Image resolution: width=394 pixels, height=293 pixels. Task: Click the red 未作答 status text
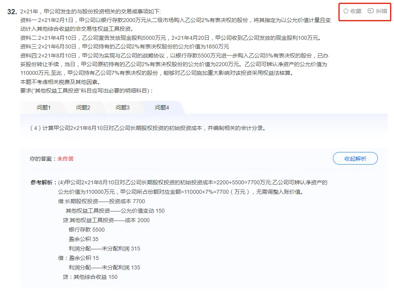coord(65,159)
